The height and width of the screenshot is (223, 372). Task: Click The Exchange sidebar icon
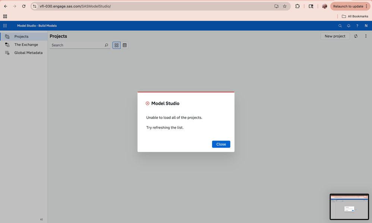pyautogui.click(x=7, y=45)
